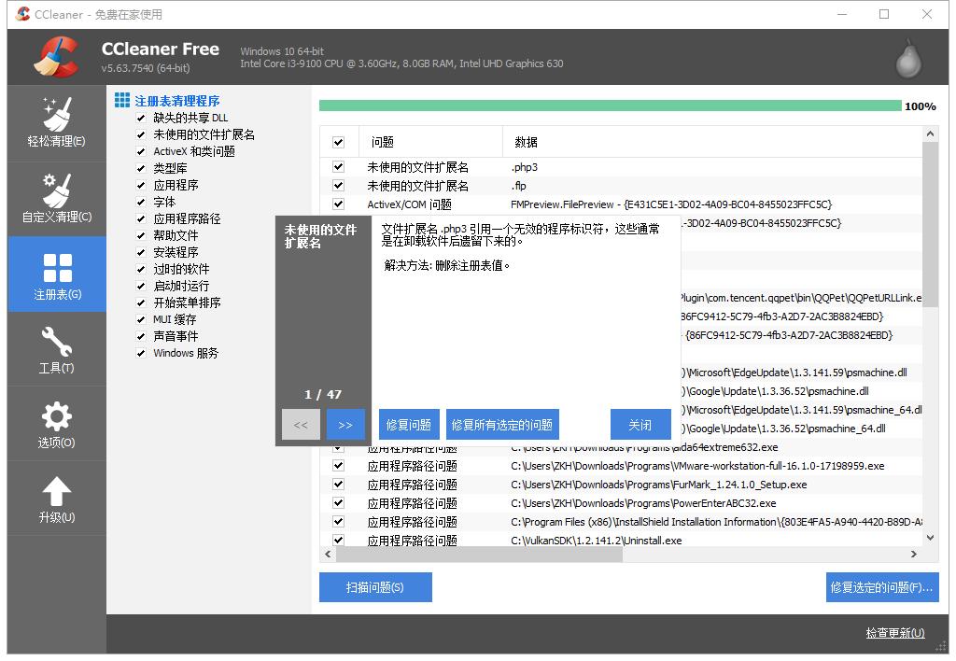Click 修复所有选定的问题 in the popup

click(502, 424)
